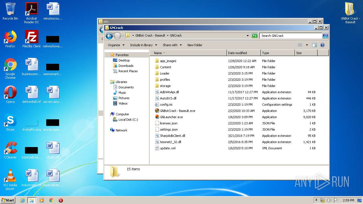Launch Acrobat Reader DC shortcut
Viewport: 363px width, 204px height.
pos(31,13)
